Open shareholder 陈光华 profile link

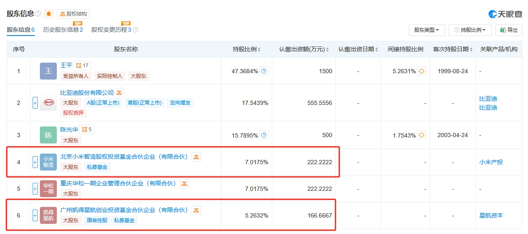[x=69, y=129]
